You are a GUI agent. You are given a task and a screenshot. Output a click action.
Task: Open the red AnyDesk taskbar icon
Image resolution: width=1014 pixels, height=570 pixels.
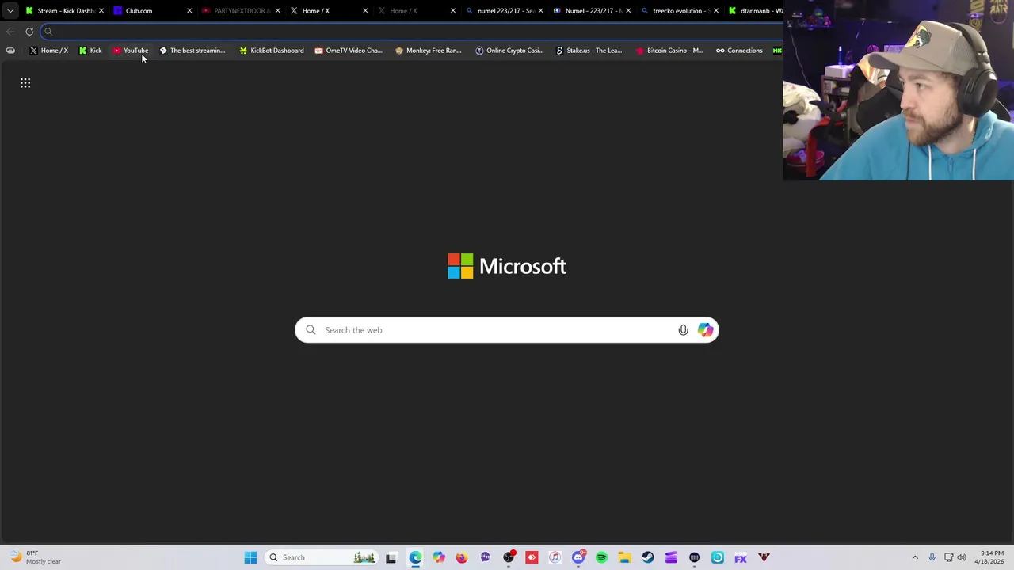click(532, 557)
